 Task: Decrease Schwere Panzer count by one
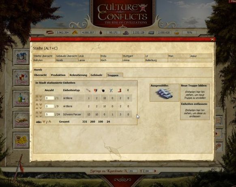tap(41, 116)
